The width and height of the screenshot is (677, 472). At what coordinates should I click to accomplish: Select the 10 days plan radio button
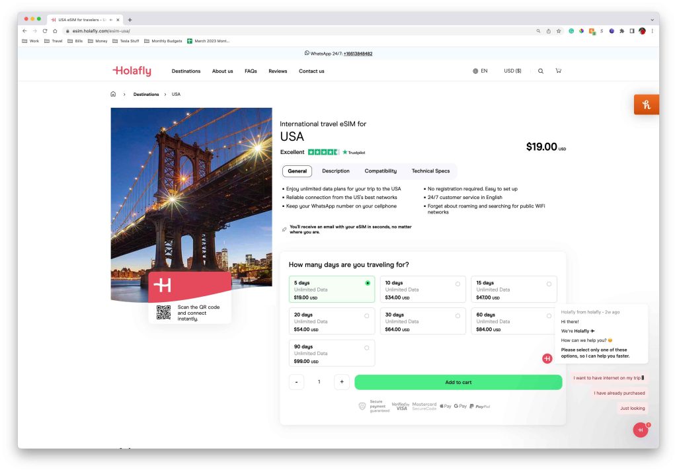click(458, 284)
